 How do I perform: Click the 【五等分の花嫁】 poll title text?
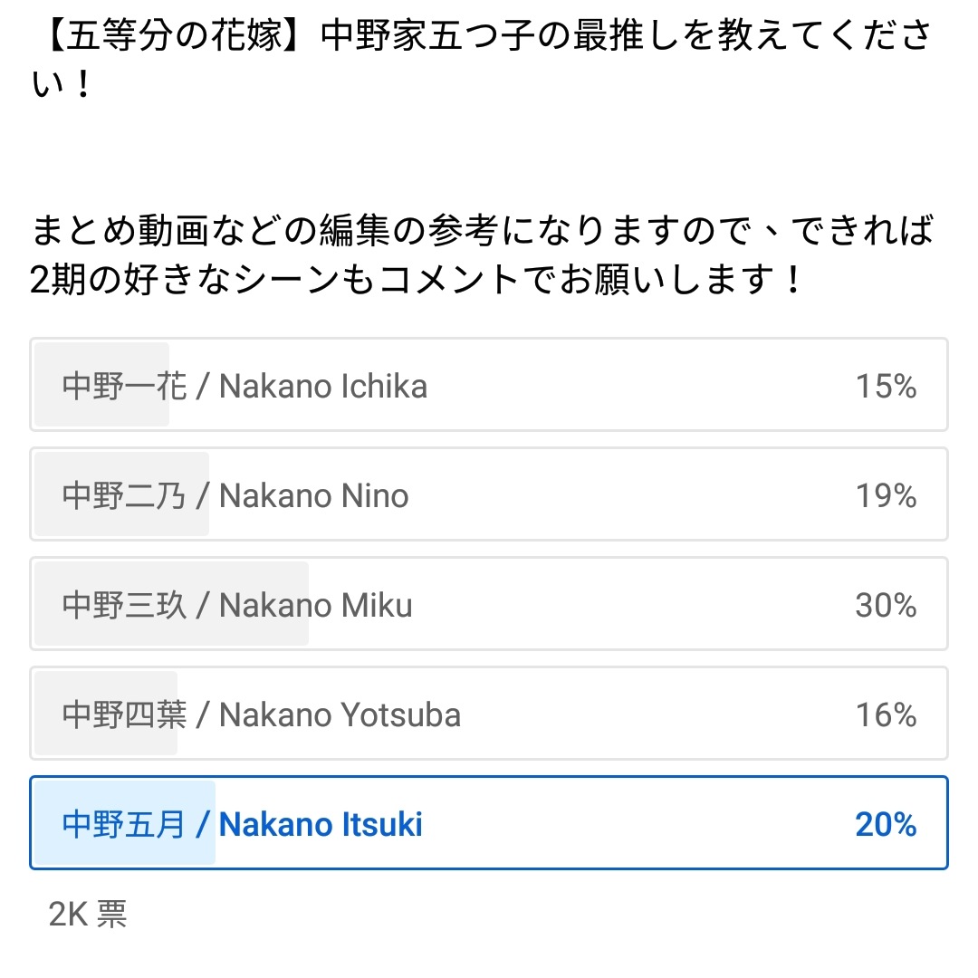(481, 59)
